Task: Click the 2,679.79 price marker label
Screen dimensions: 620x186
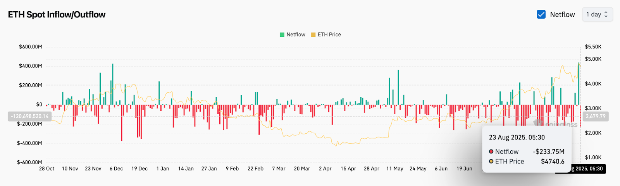Action: pyautogui.click(x=595, y=116)
